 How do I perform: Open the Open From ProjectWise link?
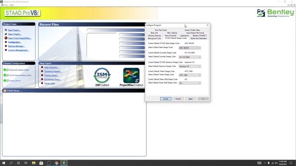(19, 38)
